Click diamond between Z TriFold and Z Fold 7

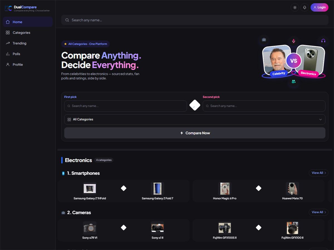(124, 188)
